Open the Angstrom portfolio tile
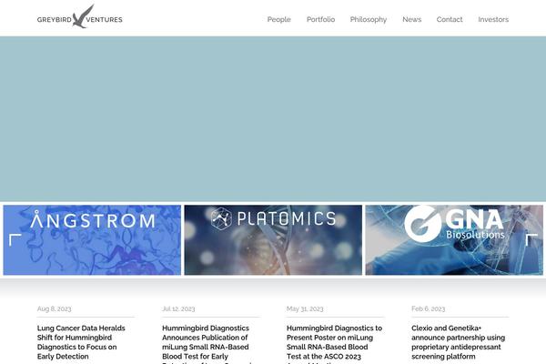The height and width of the screenshot is (364, 546). pos(92,240)
